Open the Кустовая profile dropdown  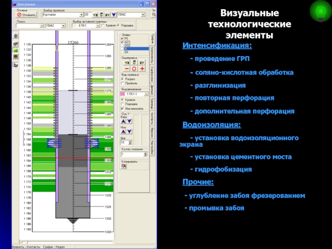[81, 14]
